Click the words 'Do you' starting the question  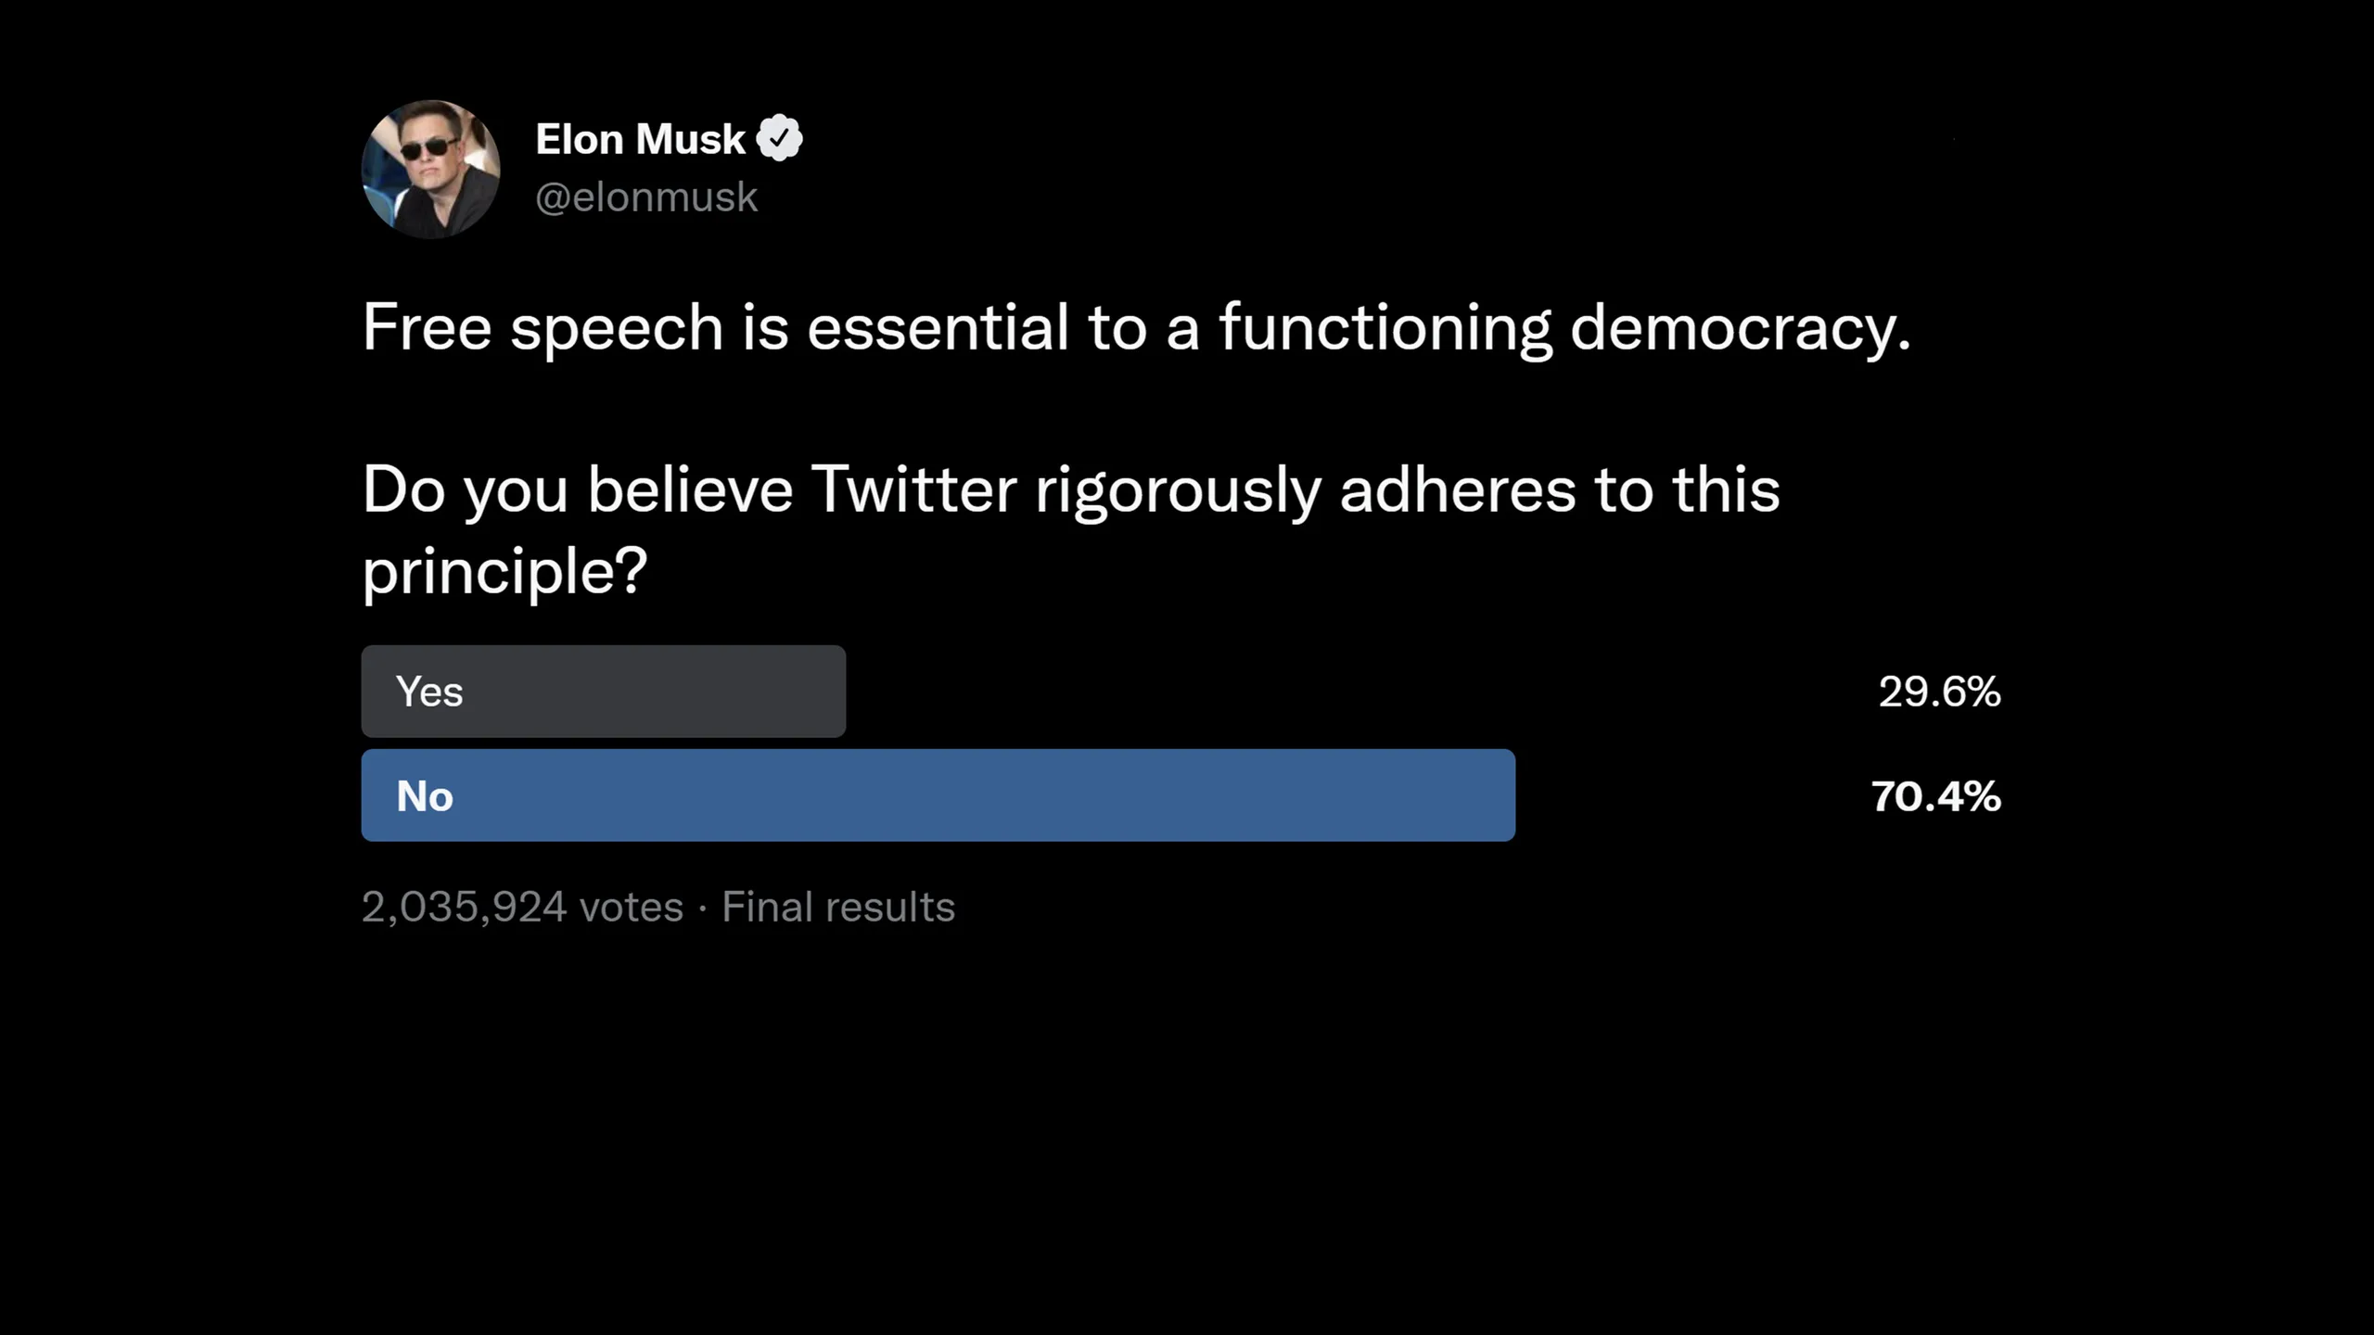tap(465, 489)
